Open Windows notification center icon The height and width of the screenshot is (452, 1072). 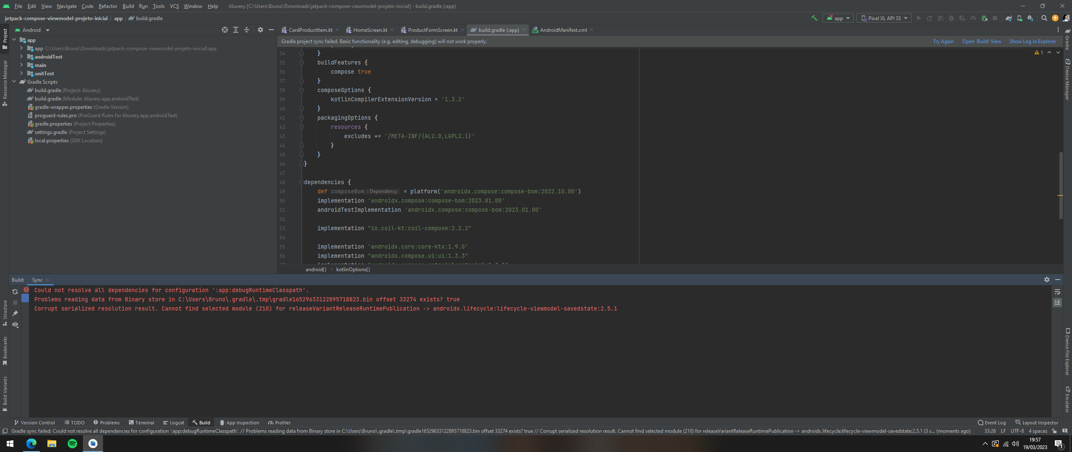(x=1059, y=444)
